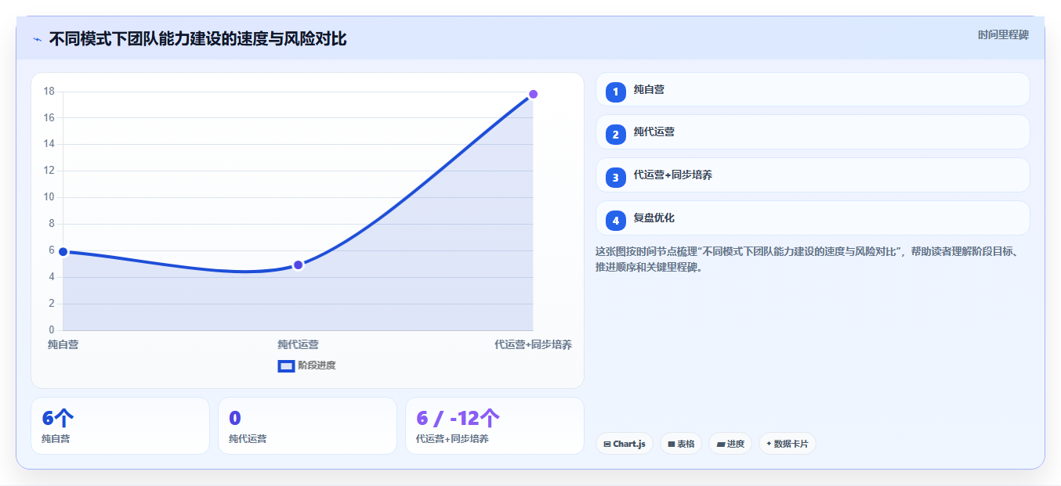Click the number 3 badge
This screenshot has height=486, width=1061.
point(616,178)
